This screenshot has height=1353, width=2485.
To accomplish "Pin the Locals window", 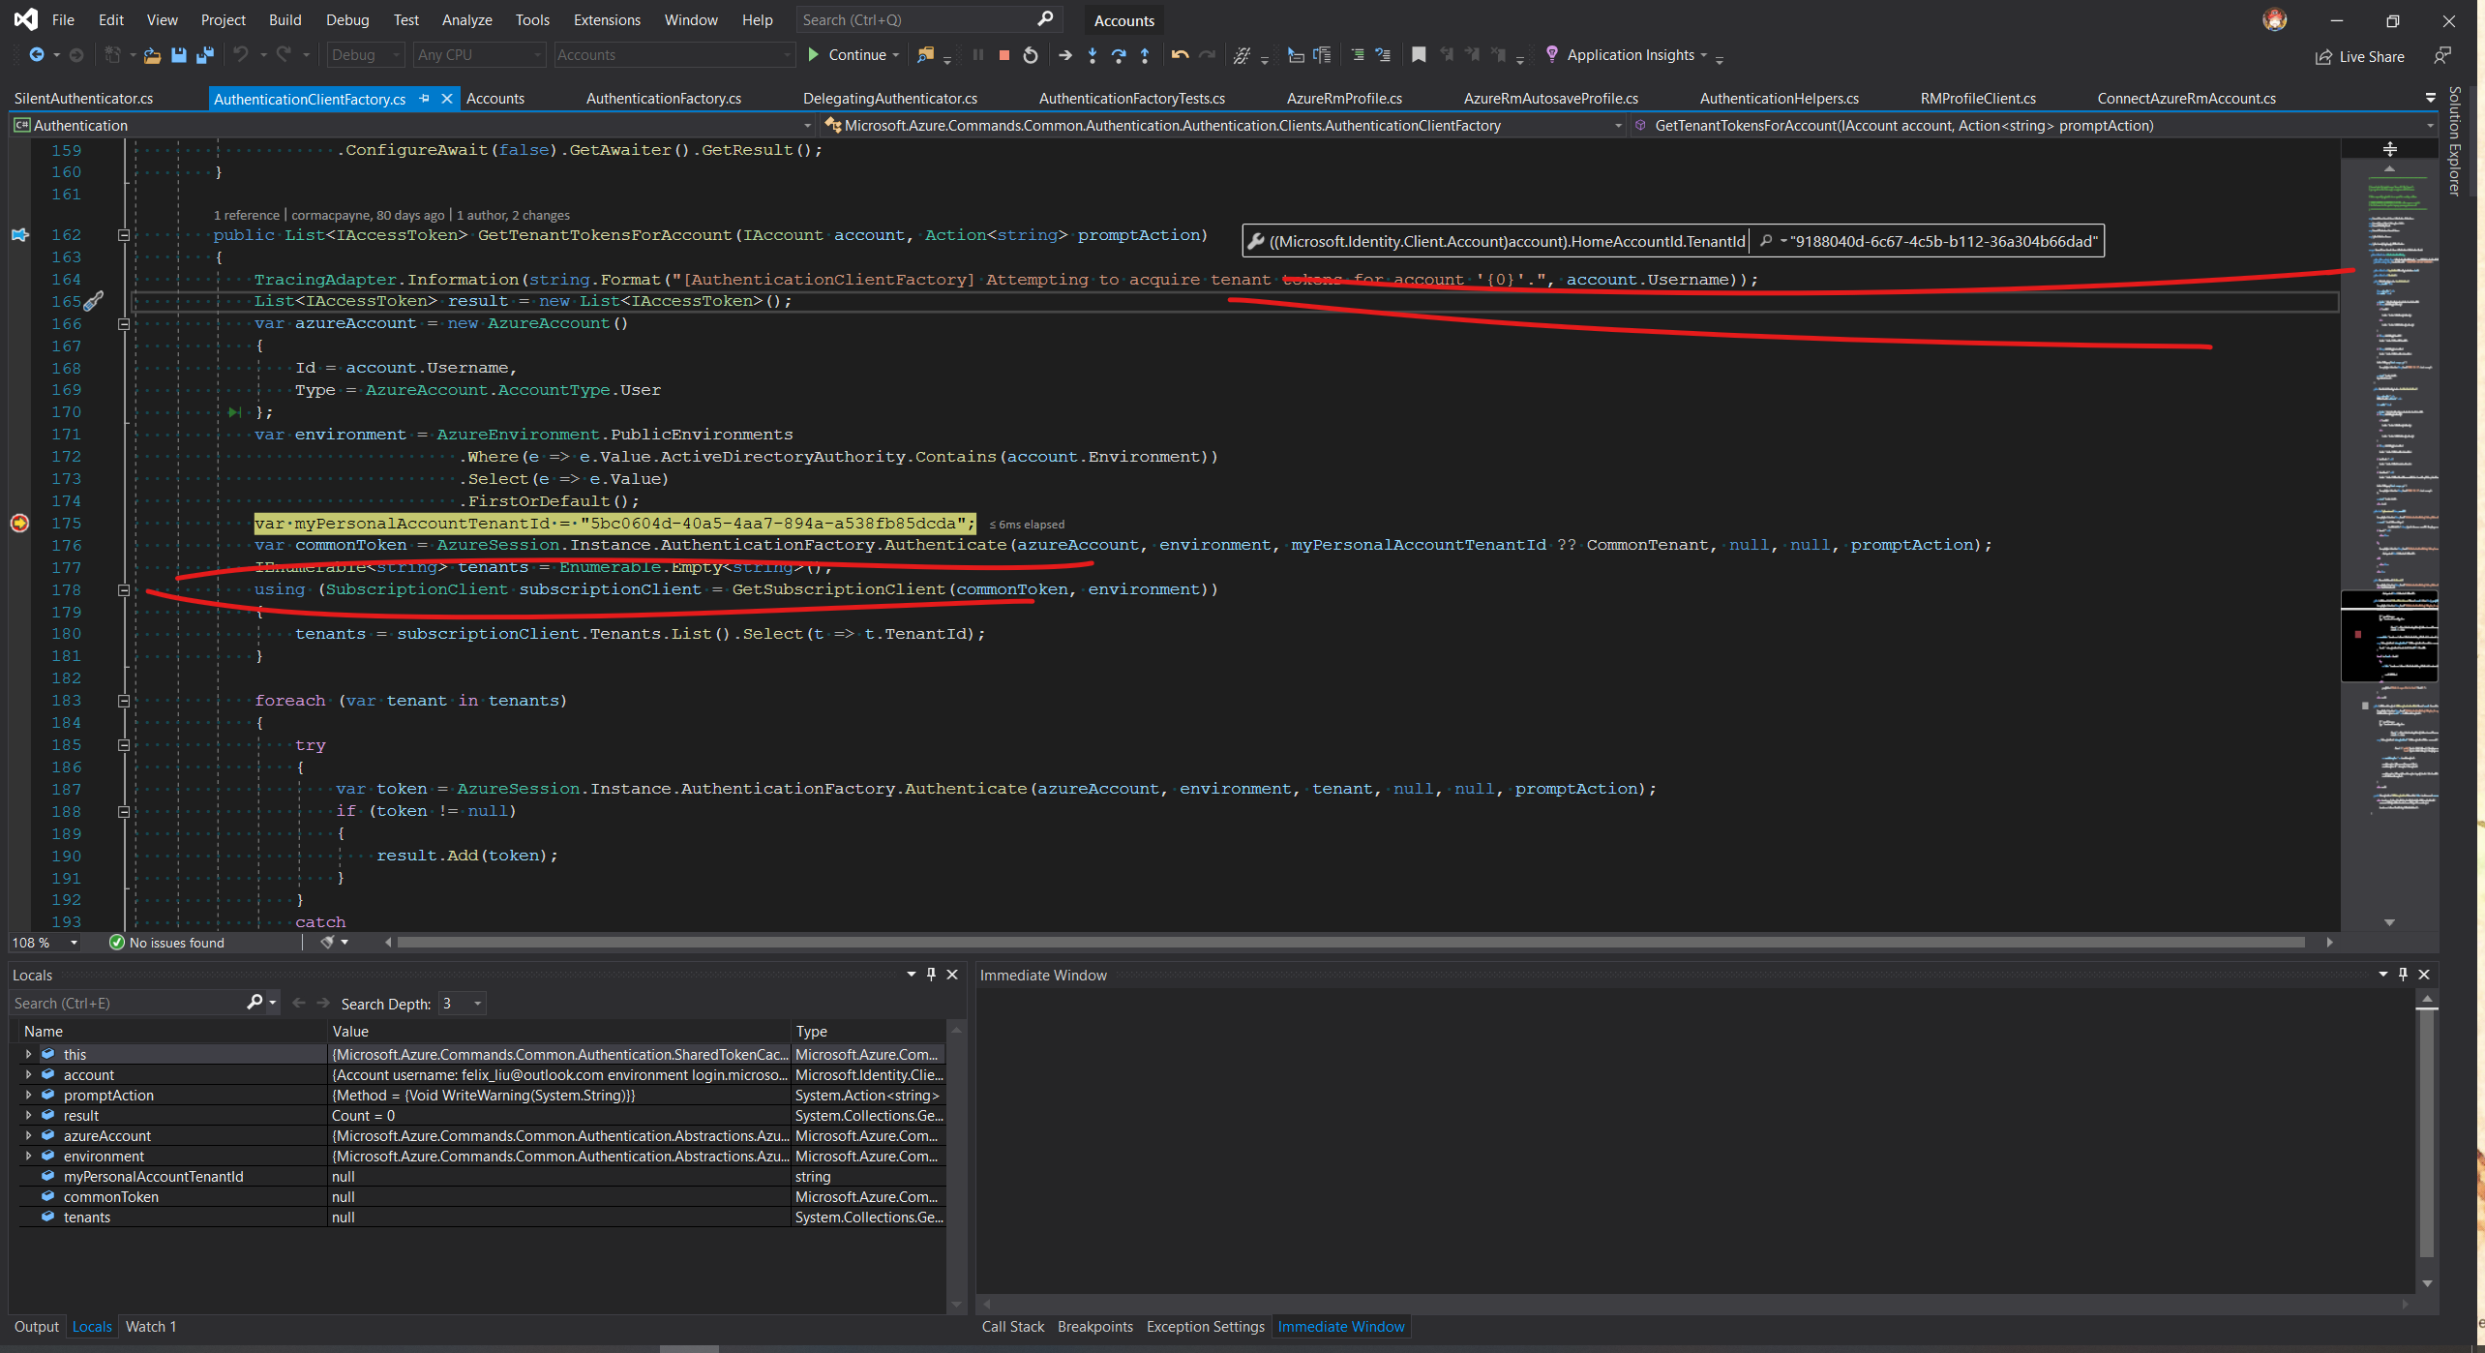I will (x=931, y=975).
